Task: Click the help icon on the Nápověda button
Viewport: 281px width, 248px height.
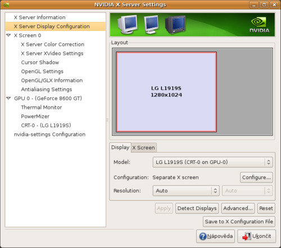Action: [203, 236]
